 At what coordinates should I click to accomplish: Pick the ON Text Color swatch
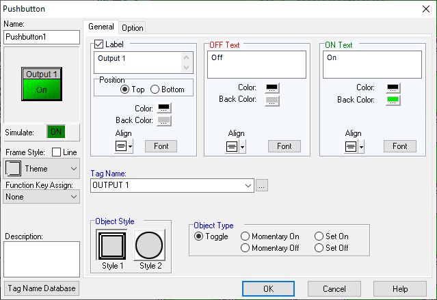[393, 88]
